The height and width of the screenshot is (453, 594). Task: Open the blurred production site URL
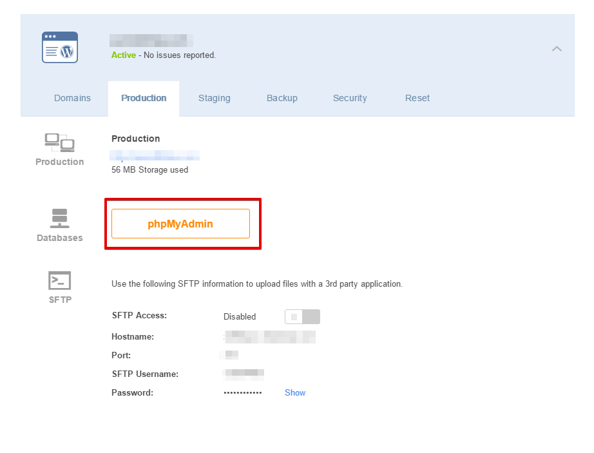[x=155, y=155]
